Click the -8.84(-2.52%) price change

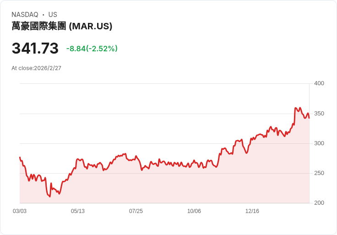click(92, 49)
